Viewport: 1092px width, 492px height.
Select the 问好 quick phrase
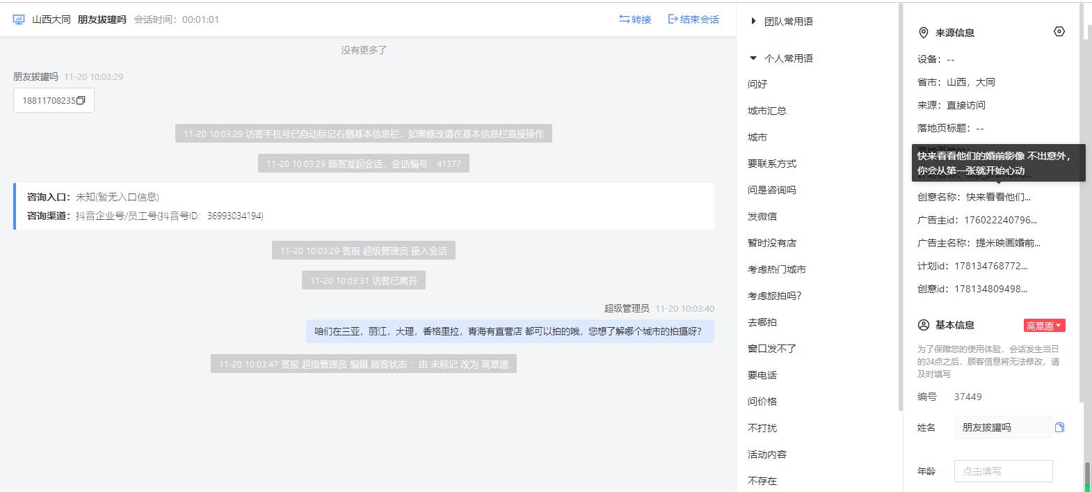point(757,84)
